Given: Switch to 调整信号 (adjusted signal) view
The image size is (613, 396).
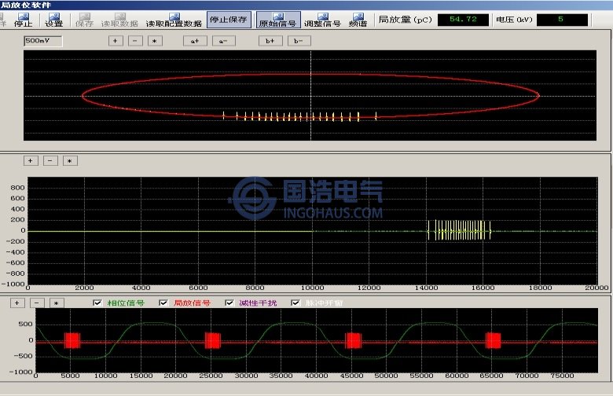Looking at the screenshot, I should [322, 20].
